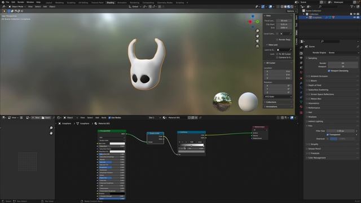Viewport: 361px width, 203px height.
Task: Open the viewport View menu
Action: 30,7
